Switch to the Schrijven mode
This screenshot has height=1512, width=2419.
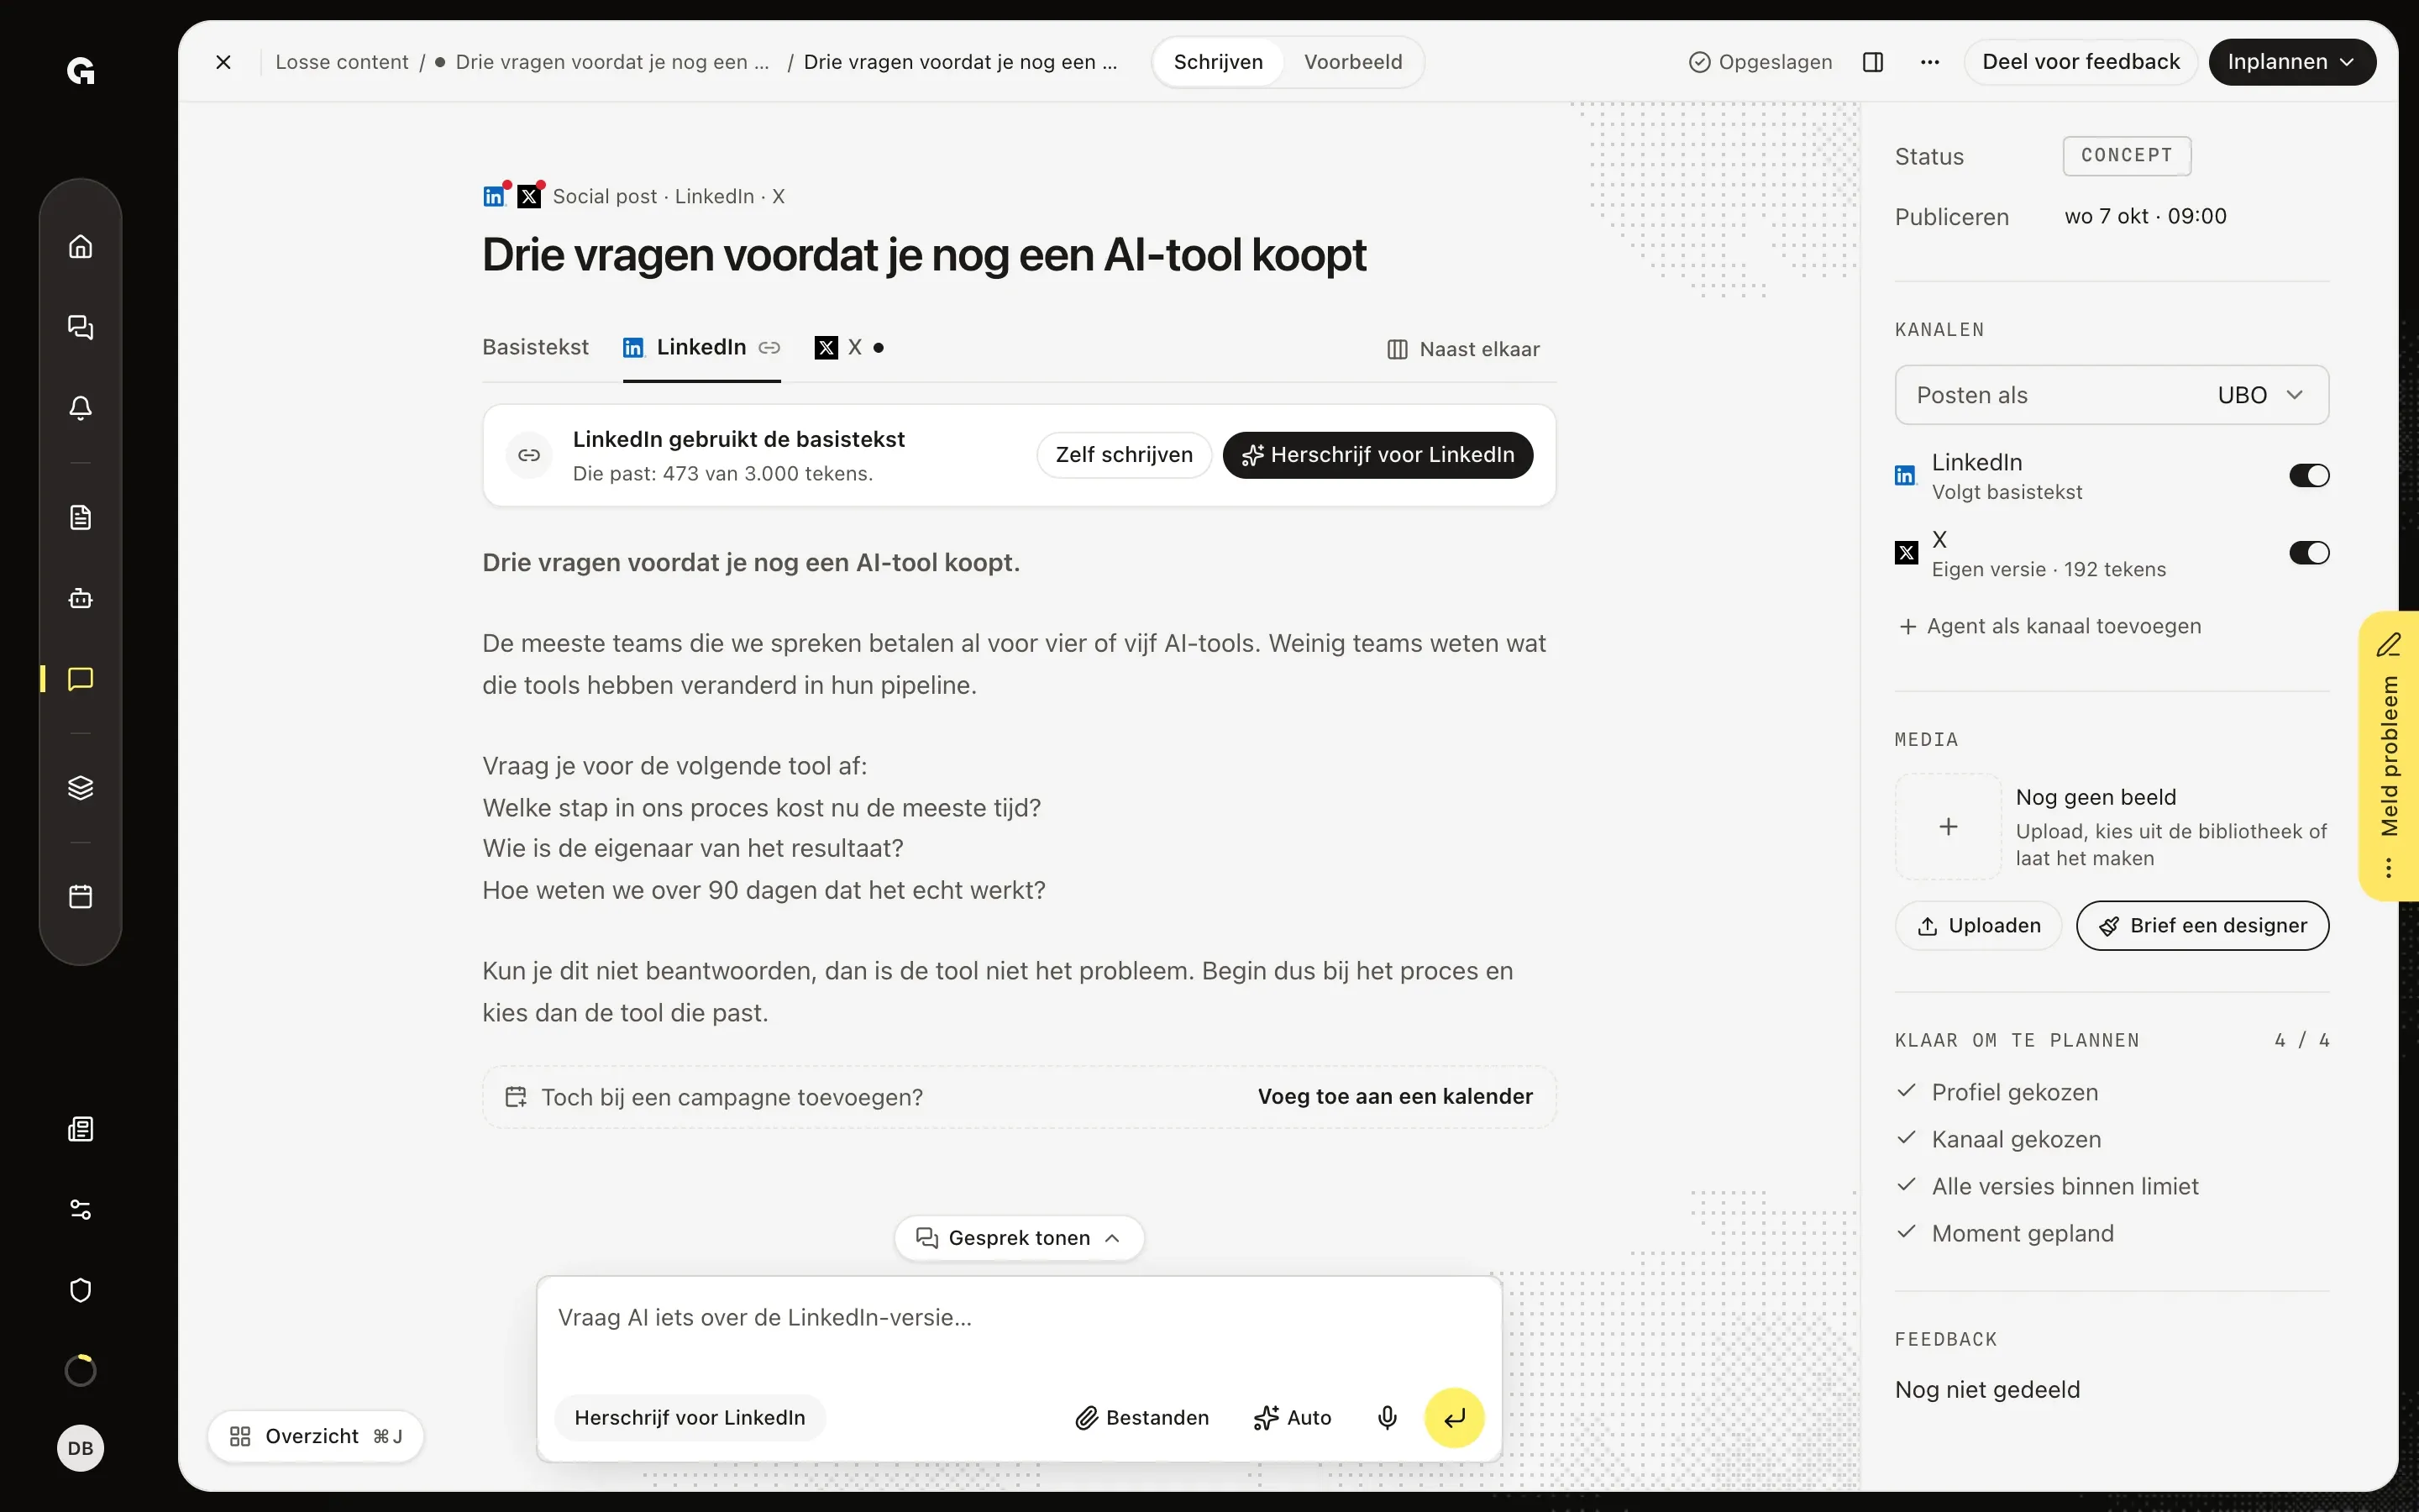1218,62
